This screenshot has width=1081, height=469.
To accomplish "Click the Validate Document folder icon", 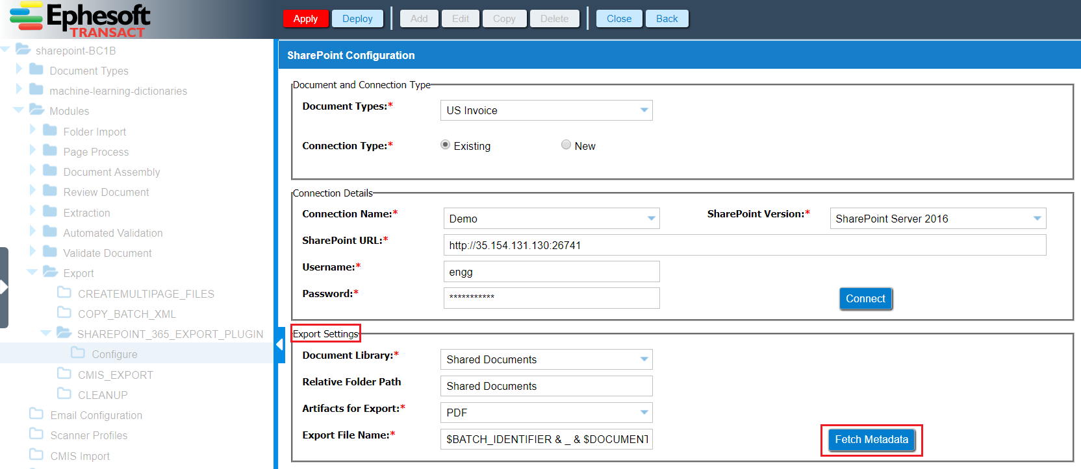I will pos(50,252).
